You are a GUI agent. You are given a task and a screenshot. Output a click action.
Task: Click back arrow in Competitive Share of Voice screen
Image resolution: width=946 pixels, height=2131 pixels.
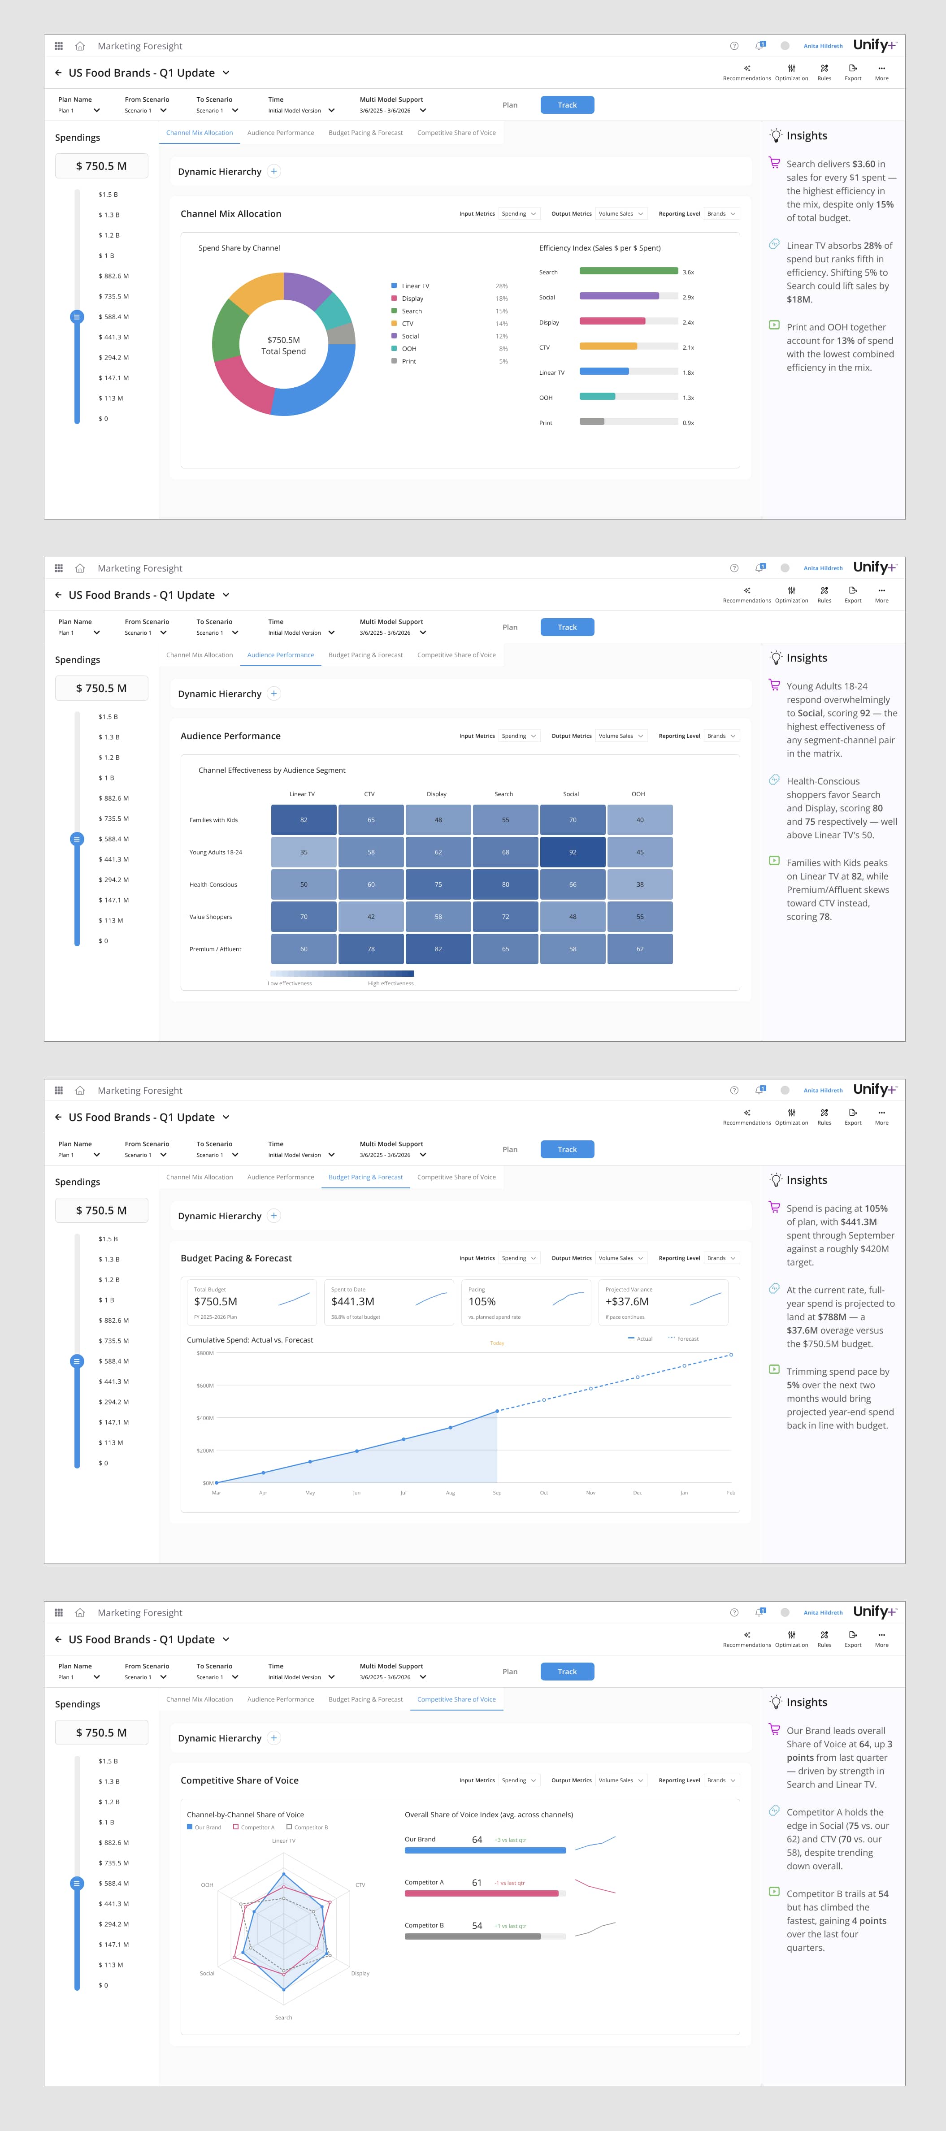pos(58,1639)
